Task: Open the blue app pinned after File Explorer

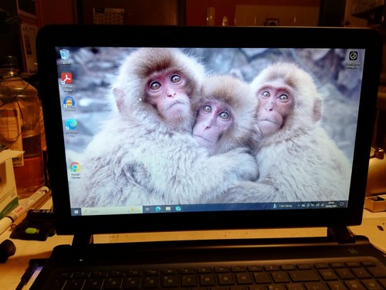Action: coord(178,208)
